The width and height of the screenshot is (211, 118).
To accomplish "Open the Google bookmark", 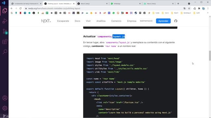I will 12,13.
